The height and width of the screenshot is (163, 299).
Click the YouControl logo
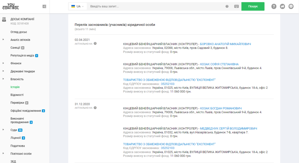pos(11,6)
